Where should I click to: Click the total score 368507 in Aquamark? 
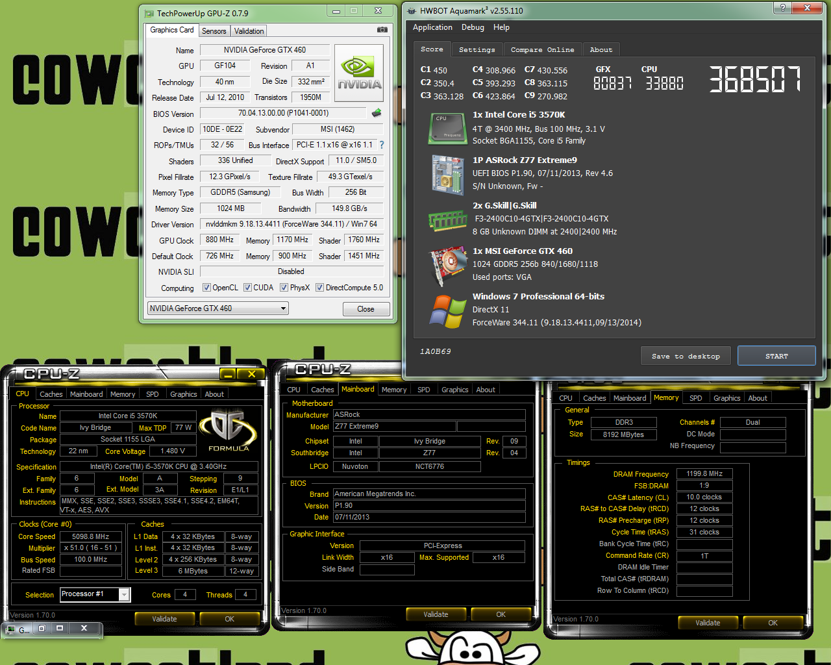[x=754, y=79]
